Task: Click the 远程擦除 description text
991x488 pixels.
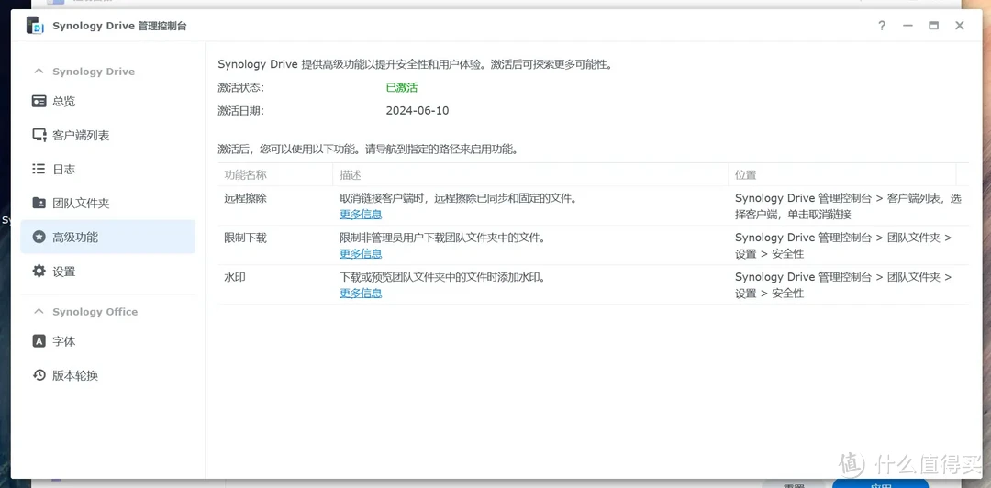Action: tap(458, 198)
